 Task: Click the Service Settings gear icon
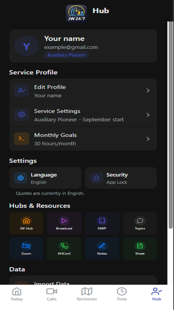21,114
